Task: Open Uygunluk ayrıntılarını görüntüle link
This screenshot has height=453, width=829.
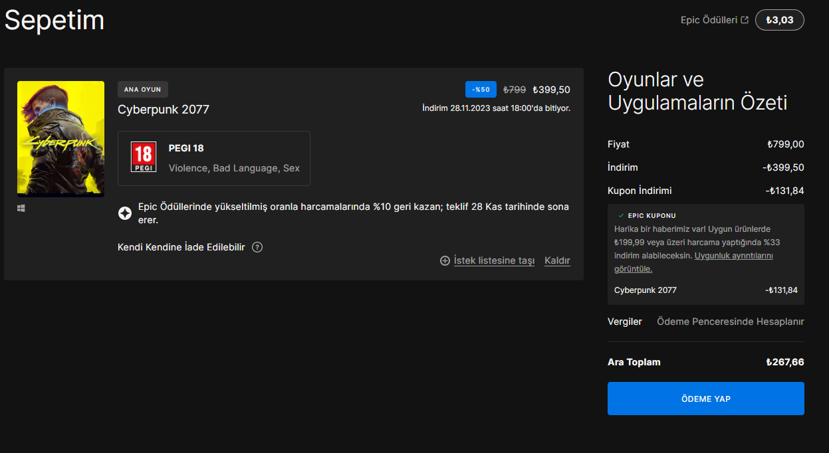Action: click(x=693, y=262)
